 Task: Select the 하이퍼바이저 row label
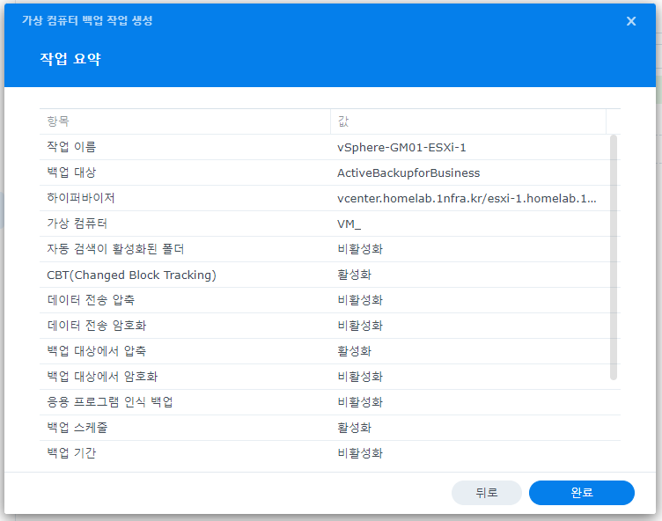click(81, 198)
